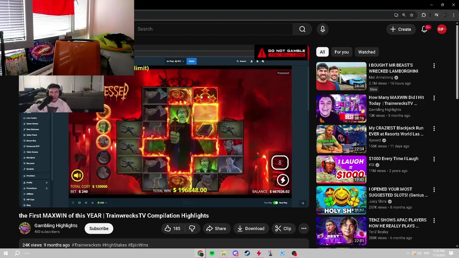
Task: Click the Clip button under the video
Action: click(283, 229)
